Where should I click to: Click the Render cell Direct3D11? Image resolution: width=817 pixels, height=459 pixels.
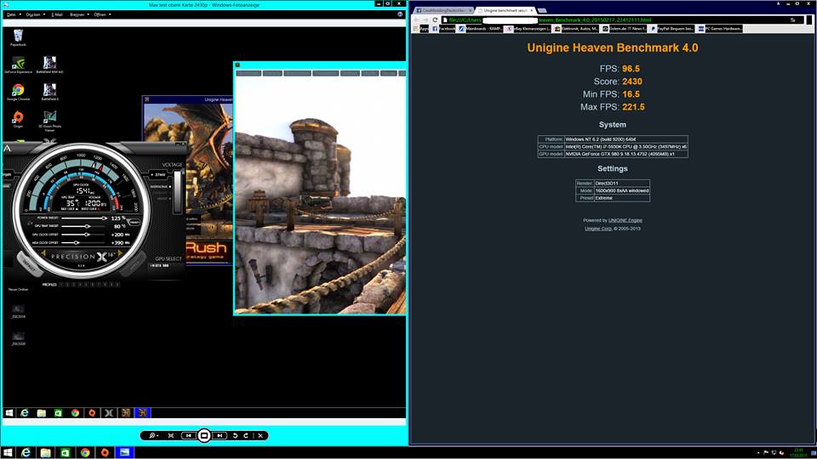pos(621,184)
